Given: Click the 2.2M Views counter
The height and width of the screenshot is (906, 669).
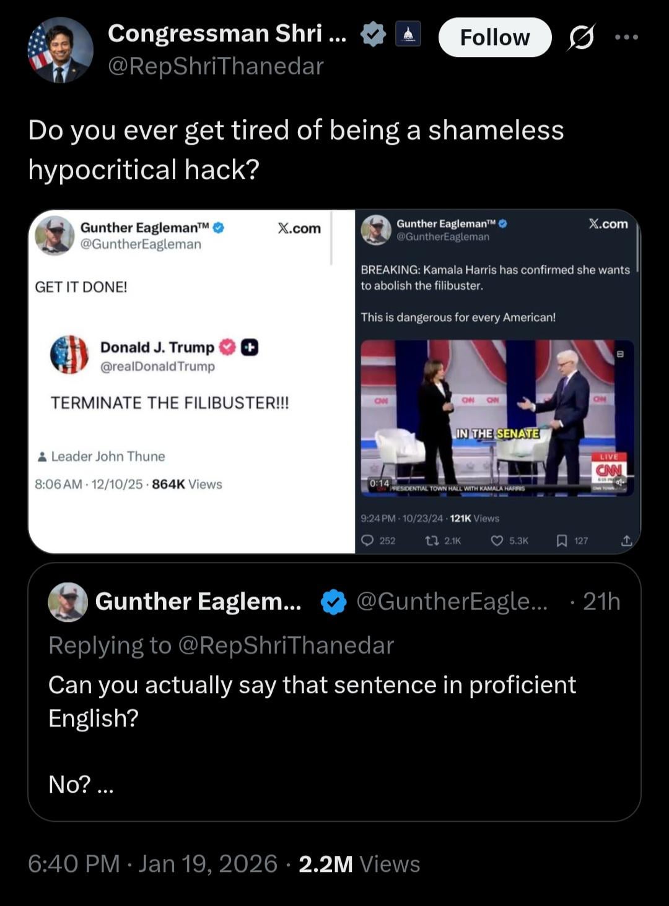Looking at the screenshot, I should tap(359, 863).
